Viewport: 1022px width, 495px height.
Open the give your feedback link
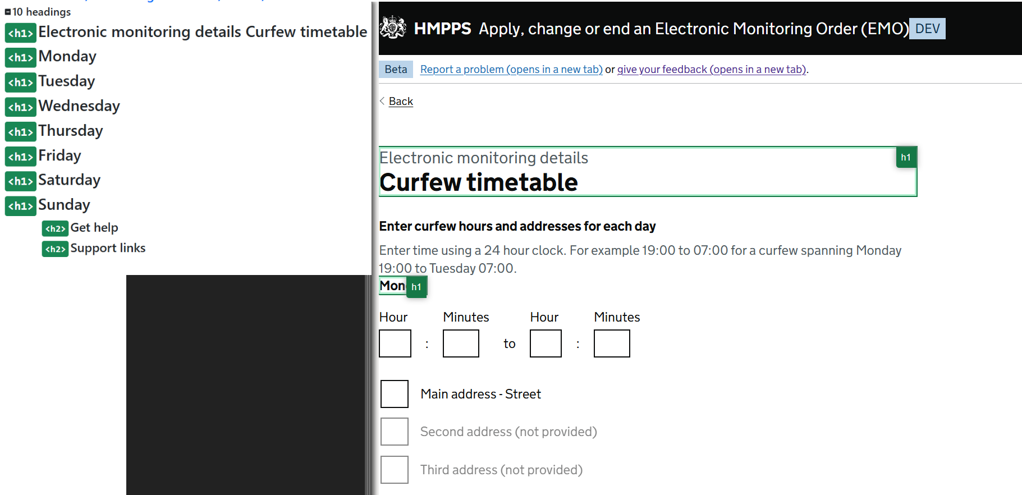tap(712, 69)
